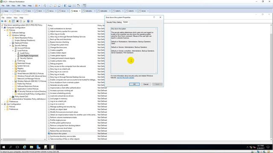Select Scripts (Startup/Shutdown) in tree
The width and height of the screenshot is (273, 153).
(x=25, y=40)
